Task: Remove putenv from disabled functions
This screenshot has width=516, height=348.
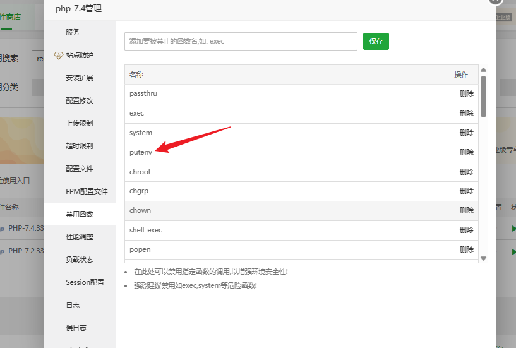Action: [466, 152]
